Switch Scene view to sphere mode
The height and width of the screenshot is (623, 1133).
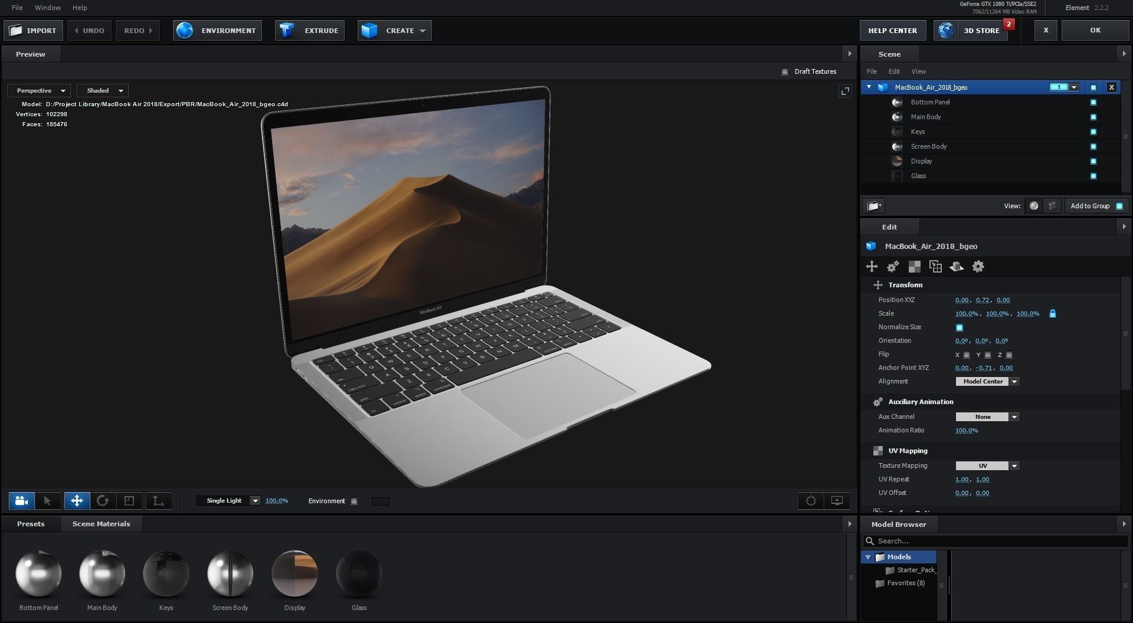(x=1034, y=206)
